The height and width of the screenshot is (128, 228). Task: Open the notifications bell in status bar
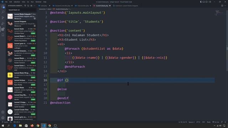pyautogui.click(x=225, y=122)
